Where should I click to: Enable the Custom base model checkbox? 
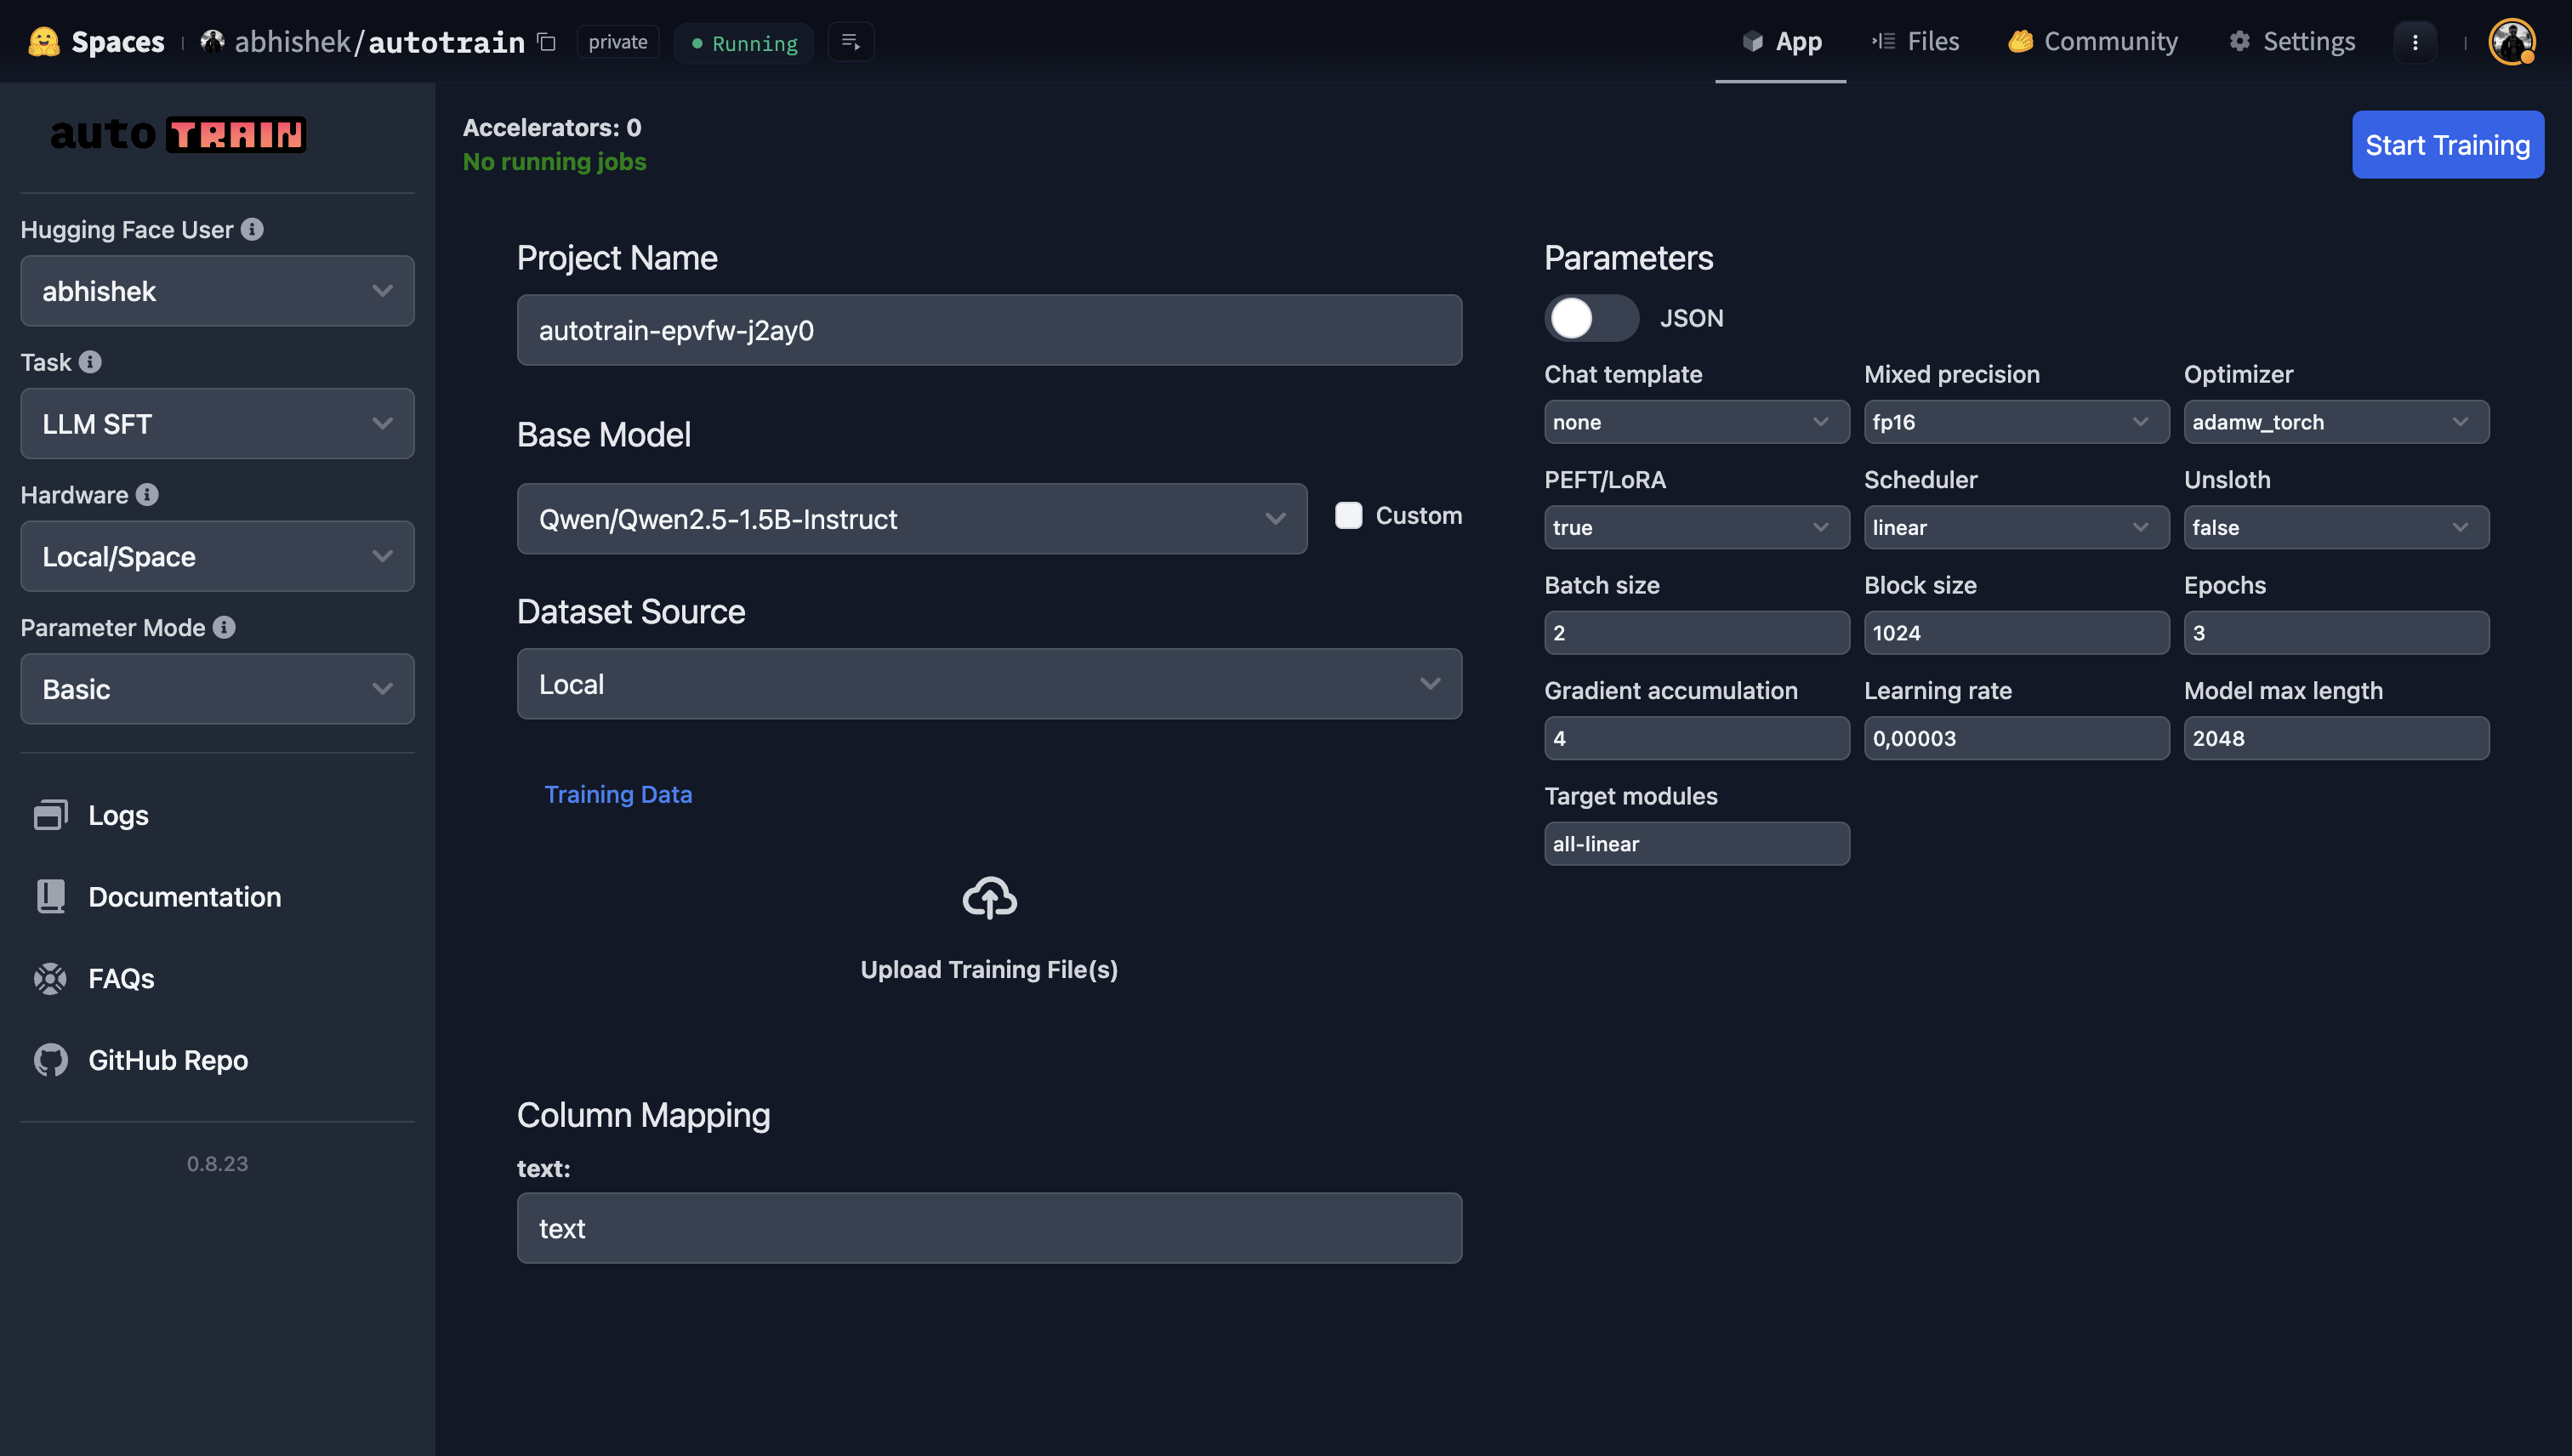[x=1349, y=515]
